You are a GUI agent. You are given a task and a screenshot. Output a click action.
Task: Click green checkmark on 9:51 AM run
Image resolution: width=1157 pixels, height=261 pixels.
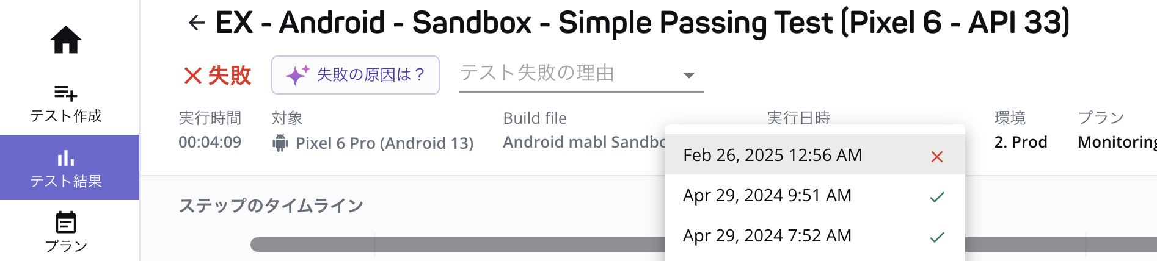tap(937, 197)
